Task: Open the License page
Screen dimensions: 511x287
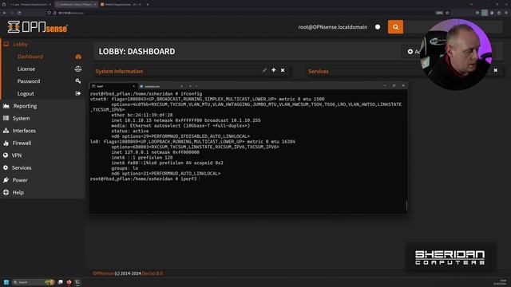Action: click(26, 69)
